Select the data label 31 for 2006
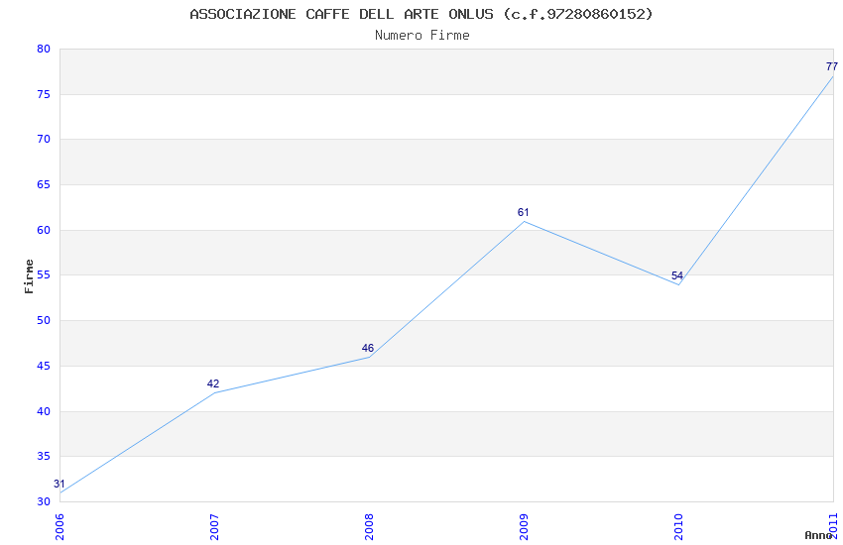The image size is (843, 545). (60, 484)
